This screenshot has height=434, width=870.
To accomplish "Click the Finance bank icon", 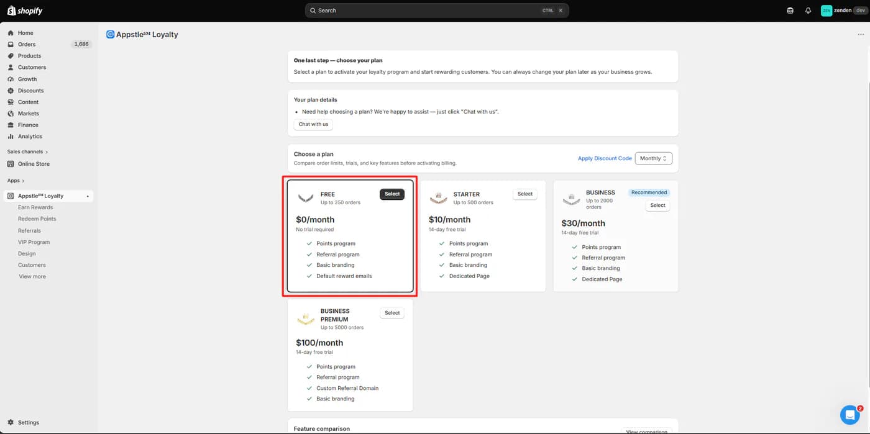I will pos(11,125).
